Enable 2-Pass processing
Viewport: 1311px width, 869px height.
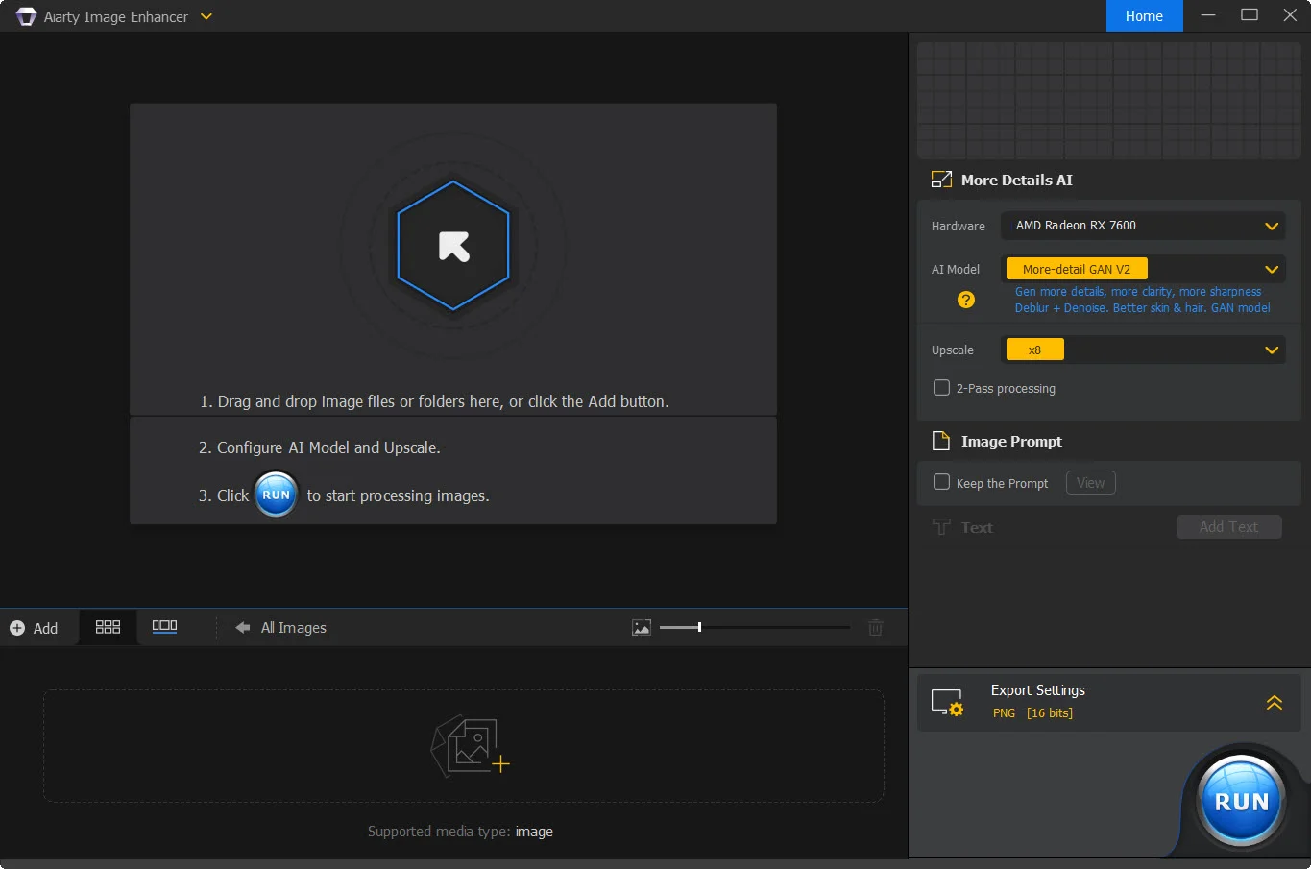[941, 388]
